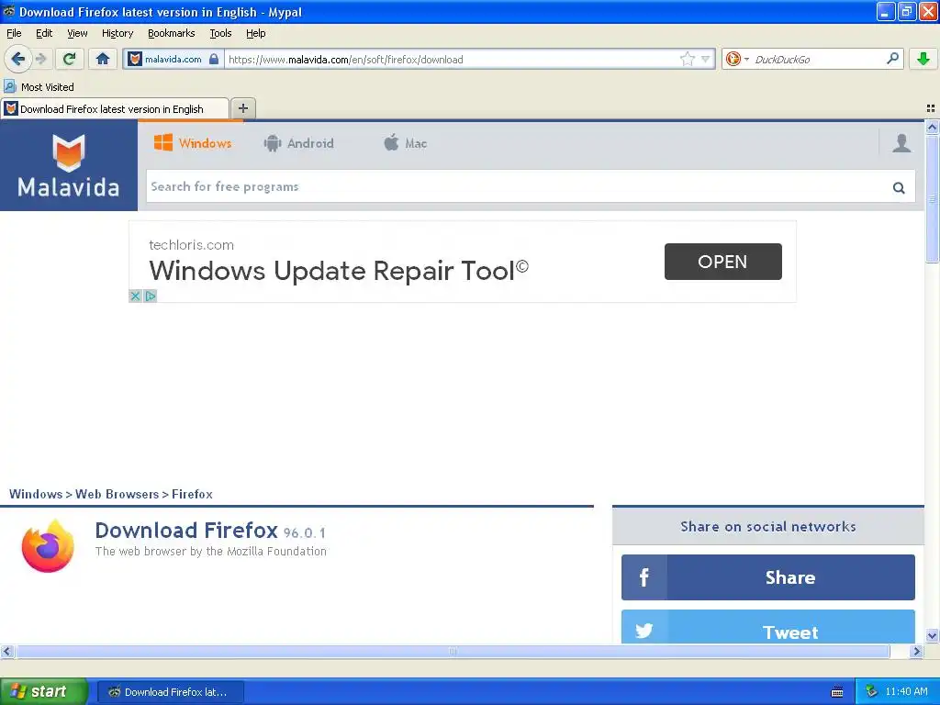The width and height of the screenshot is (940, 705).
Task: Click the Forward arrow navigation button
Action: (40, 59)
